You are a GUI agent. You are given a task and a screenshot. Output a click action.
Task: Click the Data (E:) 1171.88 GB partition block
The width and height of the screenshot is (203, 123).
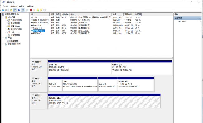[x=79, y=67]
